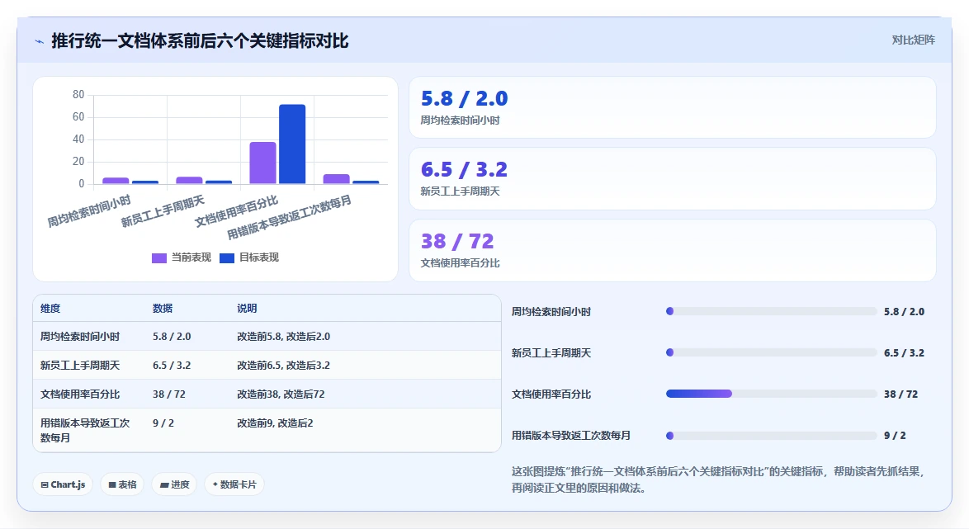Click the 进度 tag chip
This screenshot has width=969, height=529.
(174, 484)
